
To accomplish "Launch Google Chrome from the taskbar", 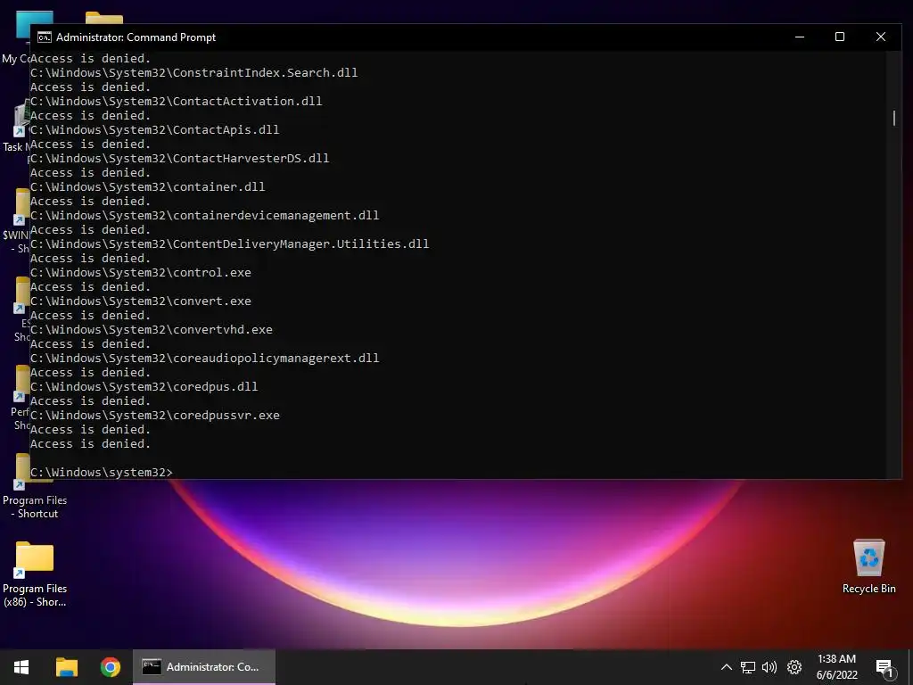I will 110,667.
